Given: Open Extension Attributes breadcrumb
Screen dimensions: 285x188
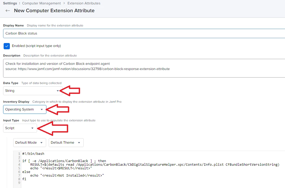Looking at the screenshot, I should 84,3.
